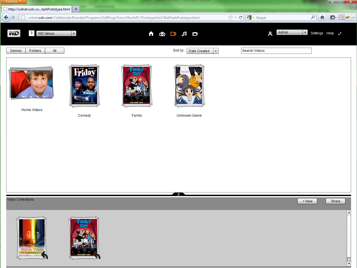This screenshot has width=357, height=268.
Task: Open the WD Venue device dropdown
Action: (x=56, y=33)
